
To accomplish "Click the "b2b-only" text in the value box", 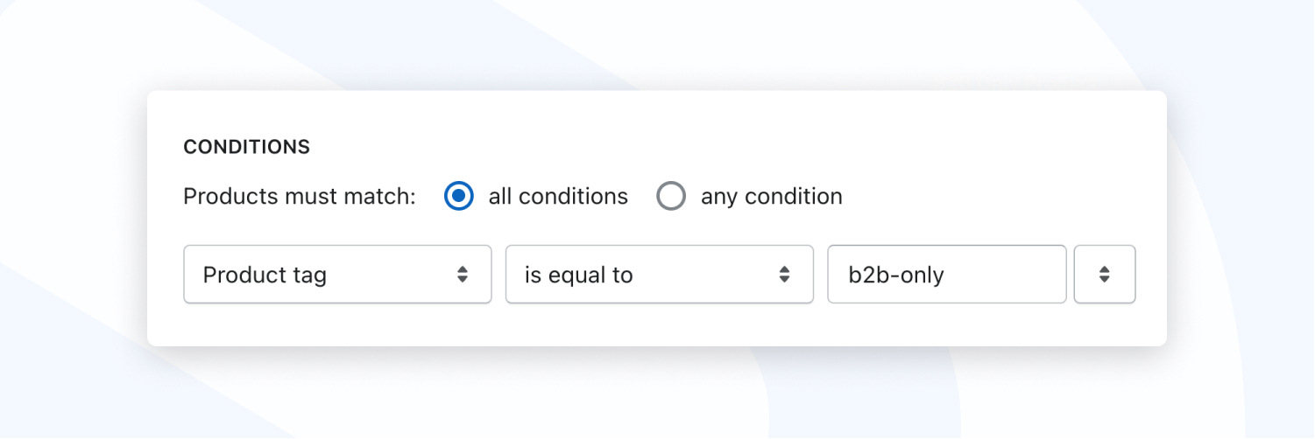I will 896,275.
